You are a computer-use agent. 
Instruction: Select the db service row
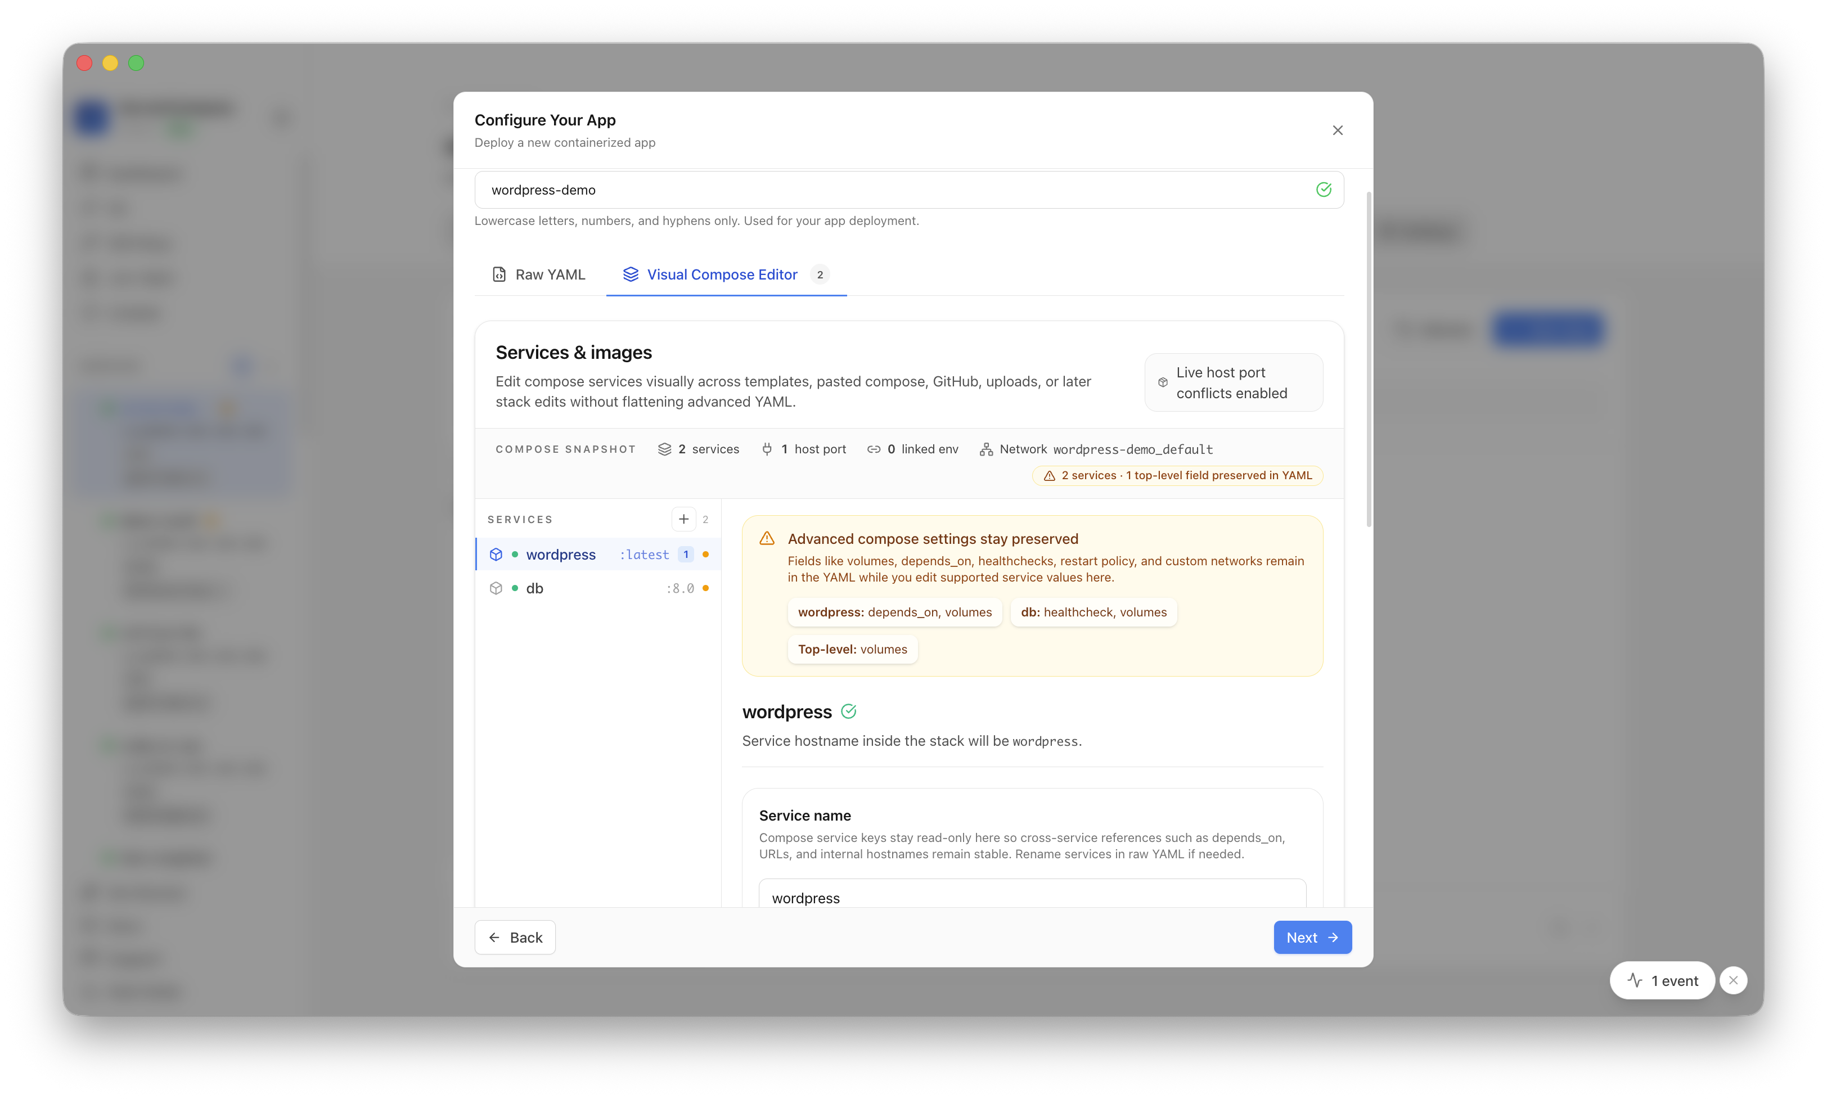coord(597,588)
